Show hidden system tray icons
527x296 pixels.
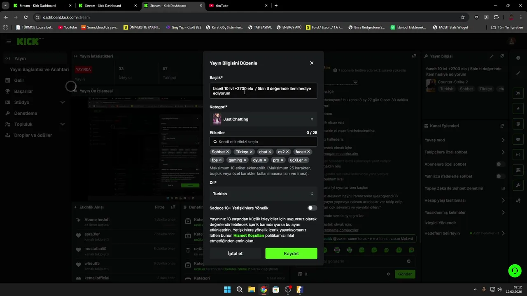click(x=475, y=289)
